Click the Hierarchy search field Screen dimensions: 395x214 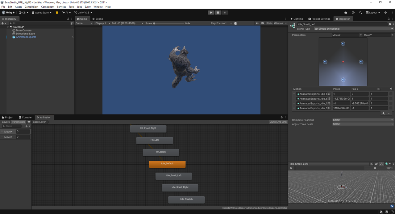click(x=39, y=23)
